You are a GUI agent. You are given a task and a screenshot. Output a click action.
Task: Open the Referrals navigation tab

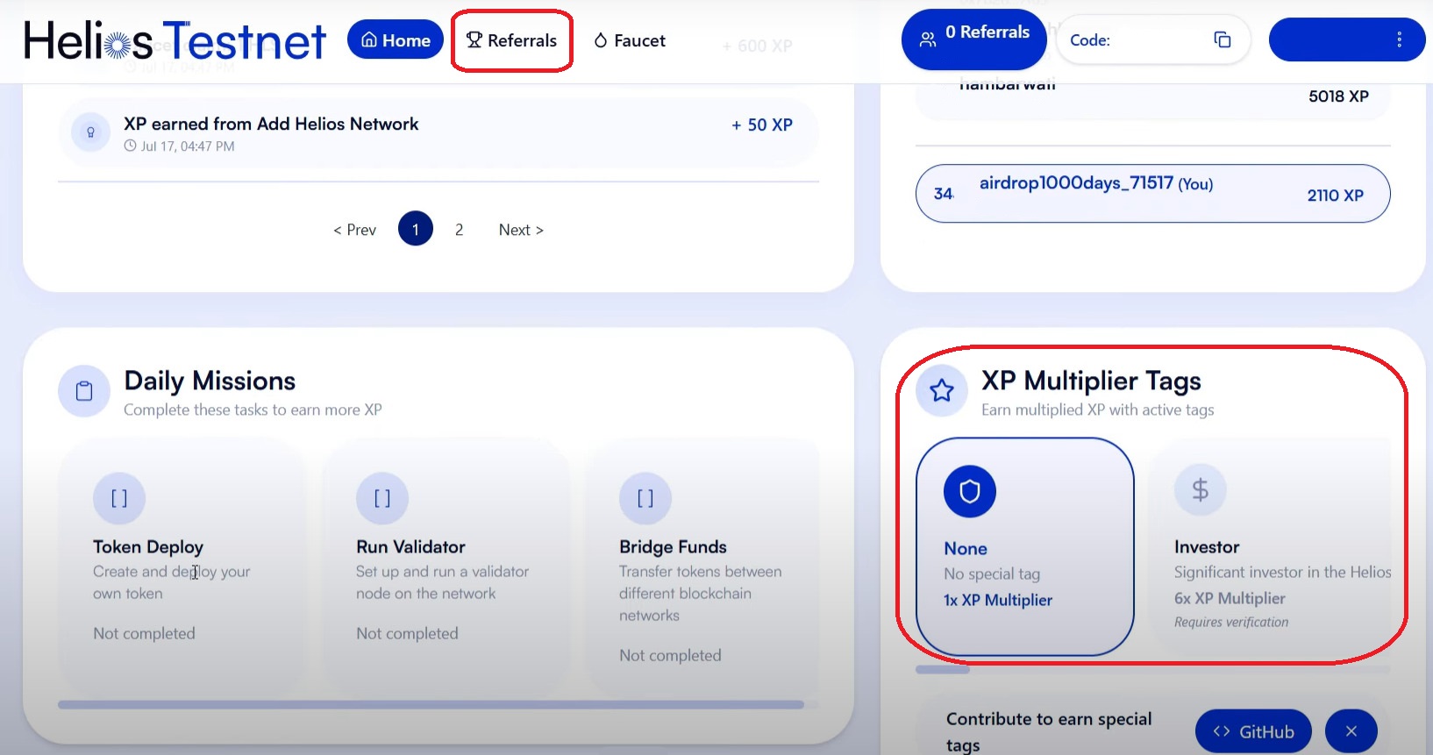[512, 40]
